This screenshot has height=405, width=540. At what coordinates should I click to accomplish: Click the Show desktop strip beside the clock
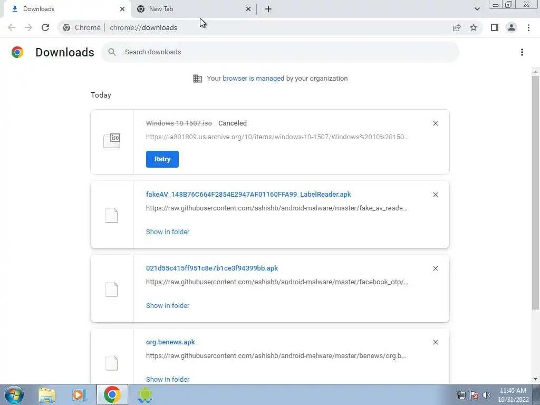536,394
